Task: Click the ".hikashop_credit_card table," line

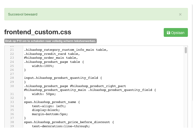Action: [x=52, y=54]
